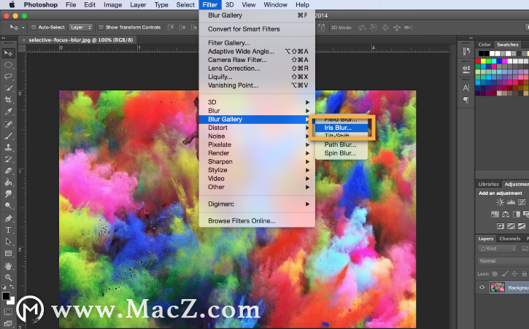Select the Lasso tool

[8, 77]
